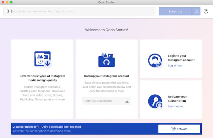
Task: Click '2 subscriptions left' status text
Action: pos(26,127)
